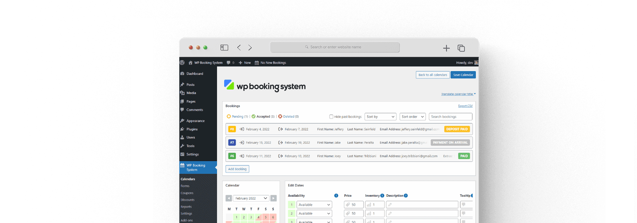Expand the February 2022 month selector

click(251, 198)
